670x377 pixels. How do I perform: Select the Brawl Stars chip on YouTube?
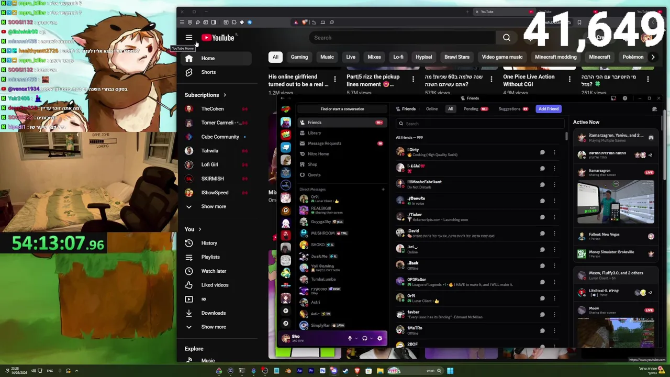coord(457,57)
